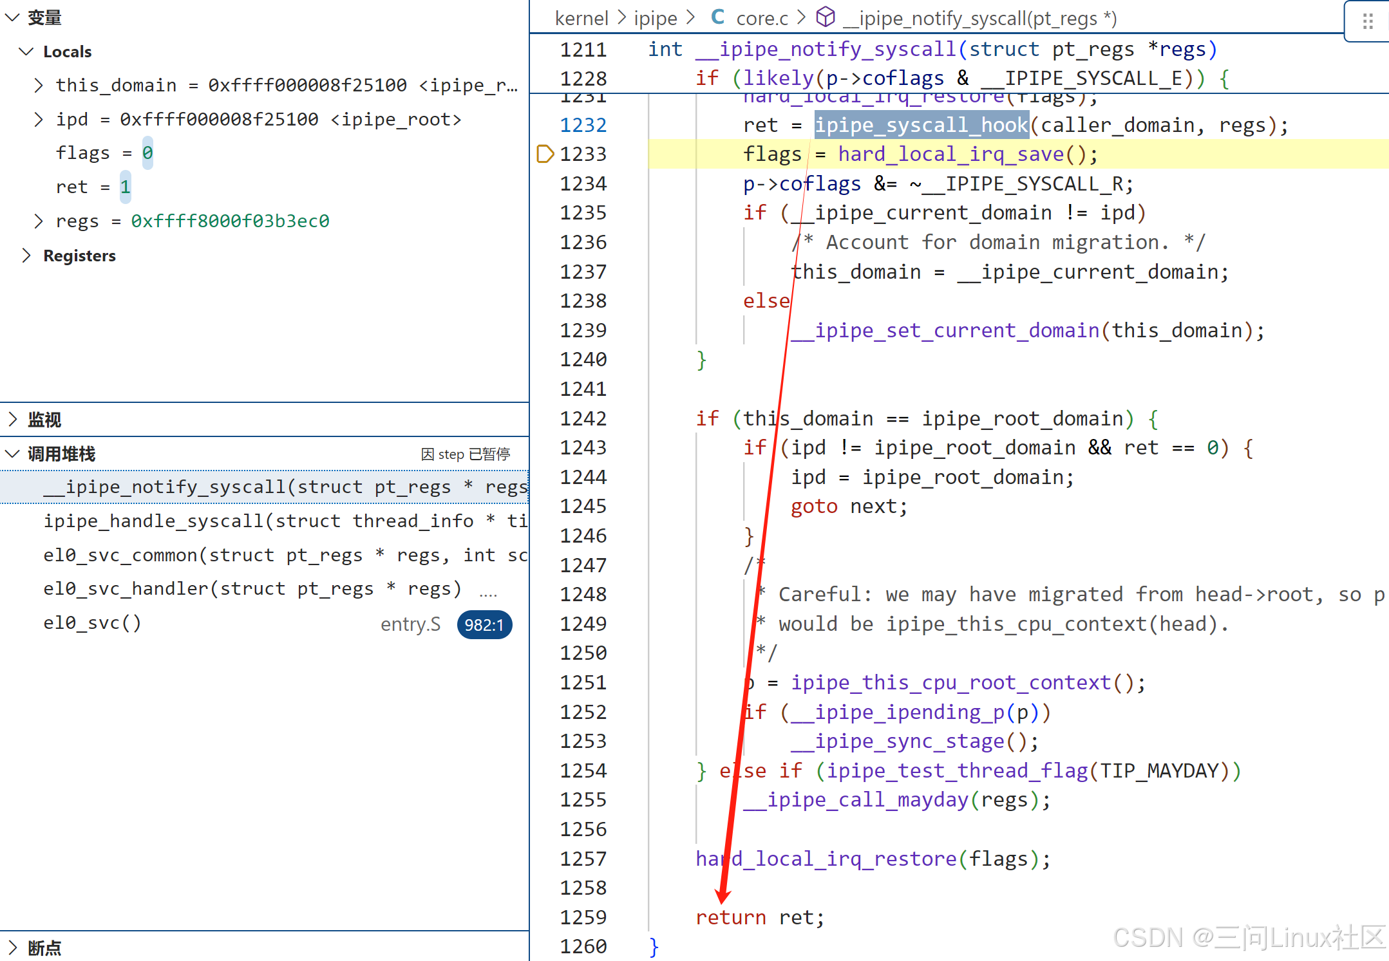1389x961 pixels.
Task: Click the C file icon in breadcrumb
Action: pos(717,17)
